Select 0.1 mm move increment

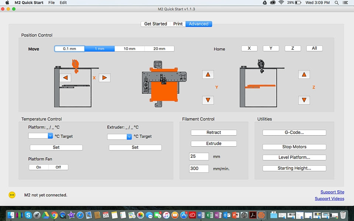pyautogui.click(x=69, y=49)
